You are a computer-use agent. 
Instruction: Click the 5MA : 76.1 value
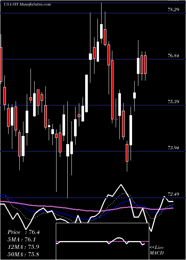coord(22,240)
